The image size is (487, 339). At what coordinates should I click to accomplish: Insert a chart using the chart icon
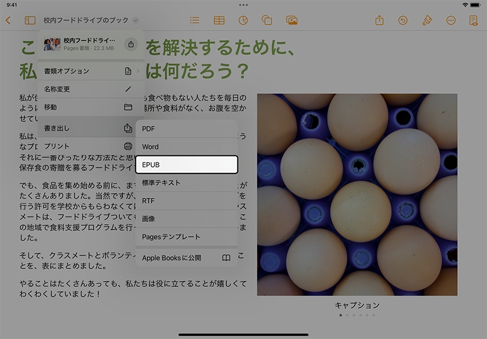pos(243,20)
